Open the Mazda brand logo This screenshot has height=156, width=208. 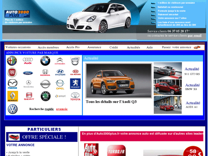12,84
